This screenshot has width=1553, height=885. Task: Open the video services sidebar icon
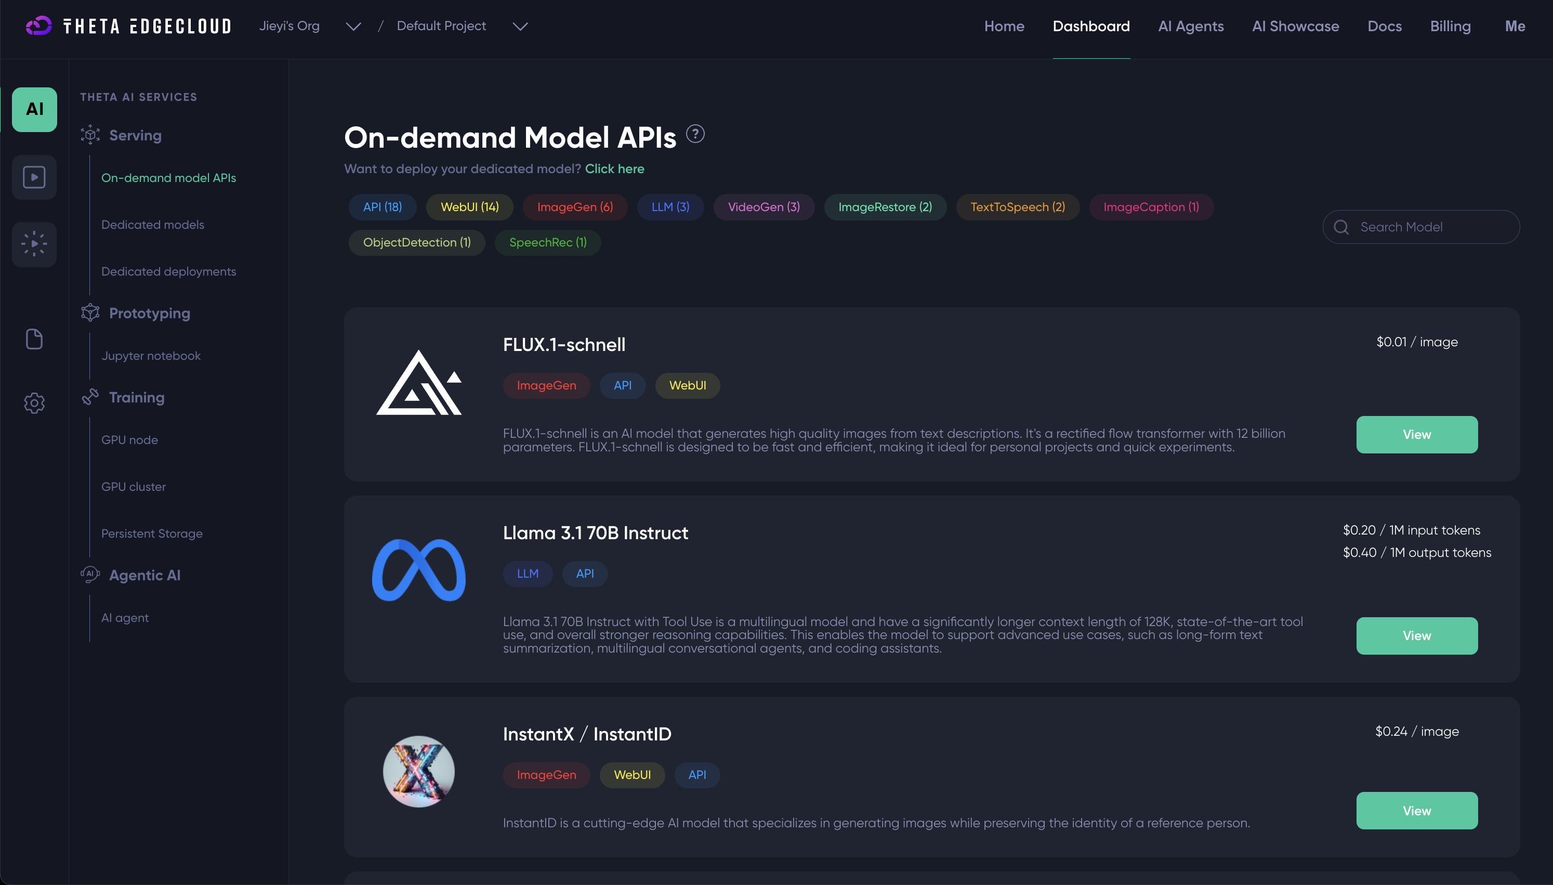coord(35,177)
